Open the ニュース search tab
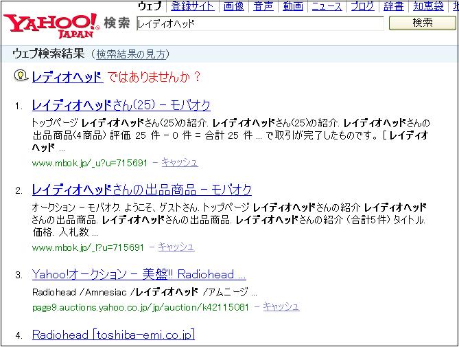 (x=327, y=6)
